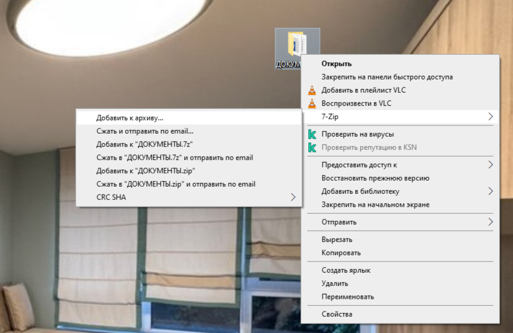The image size is (513, 333).
Task: Expand the Предоставить доступ к submenu arrow
Action: pos(490,165)
